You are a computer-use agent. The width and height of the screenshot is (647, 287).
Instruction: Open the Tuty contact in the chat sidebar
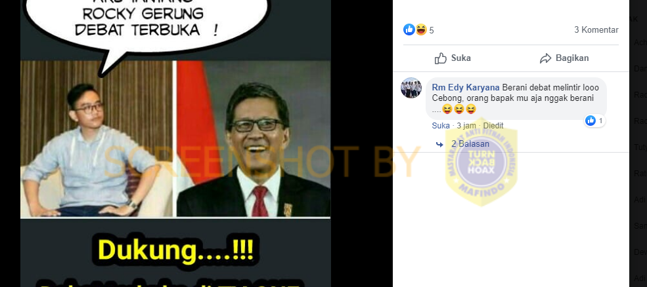click(x=640, y=147)
